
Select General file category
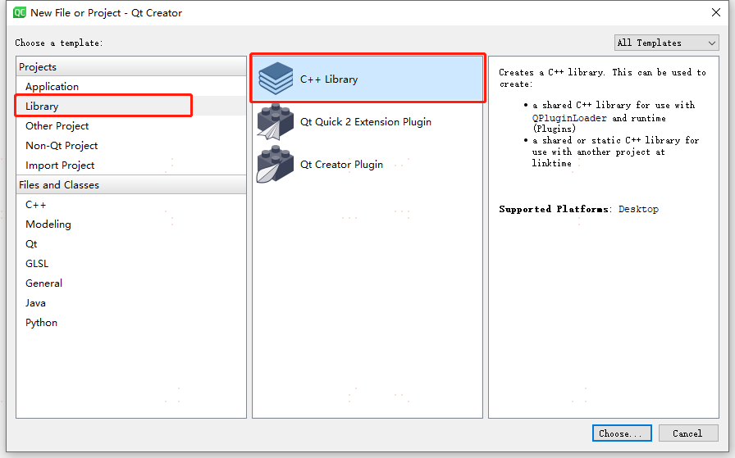point(131,283)
